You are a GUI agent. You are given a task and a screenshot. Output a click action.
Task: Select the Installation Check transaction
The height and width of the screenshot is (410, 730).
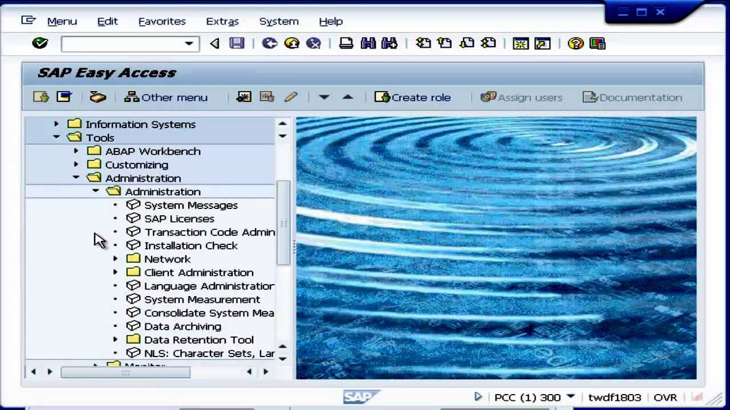191,245
